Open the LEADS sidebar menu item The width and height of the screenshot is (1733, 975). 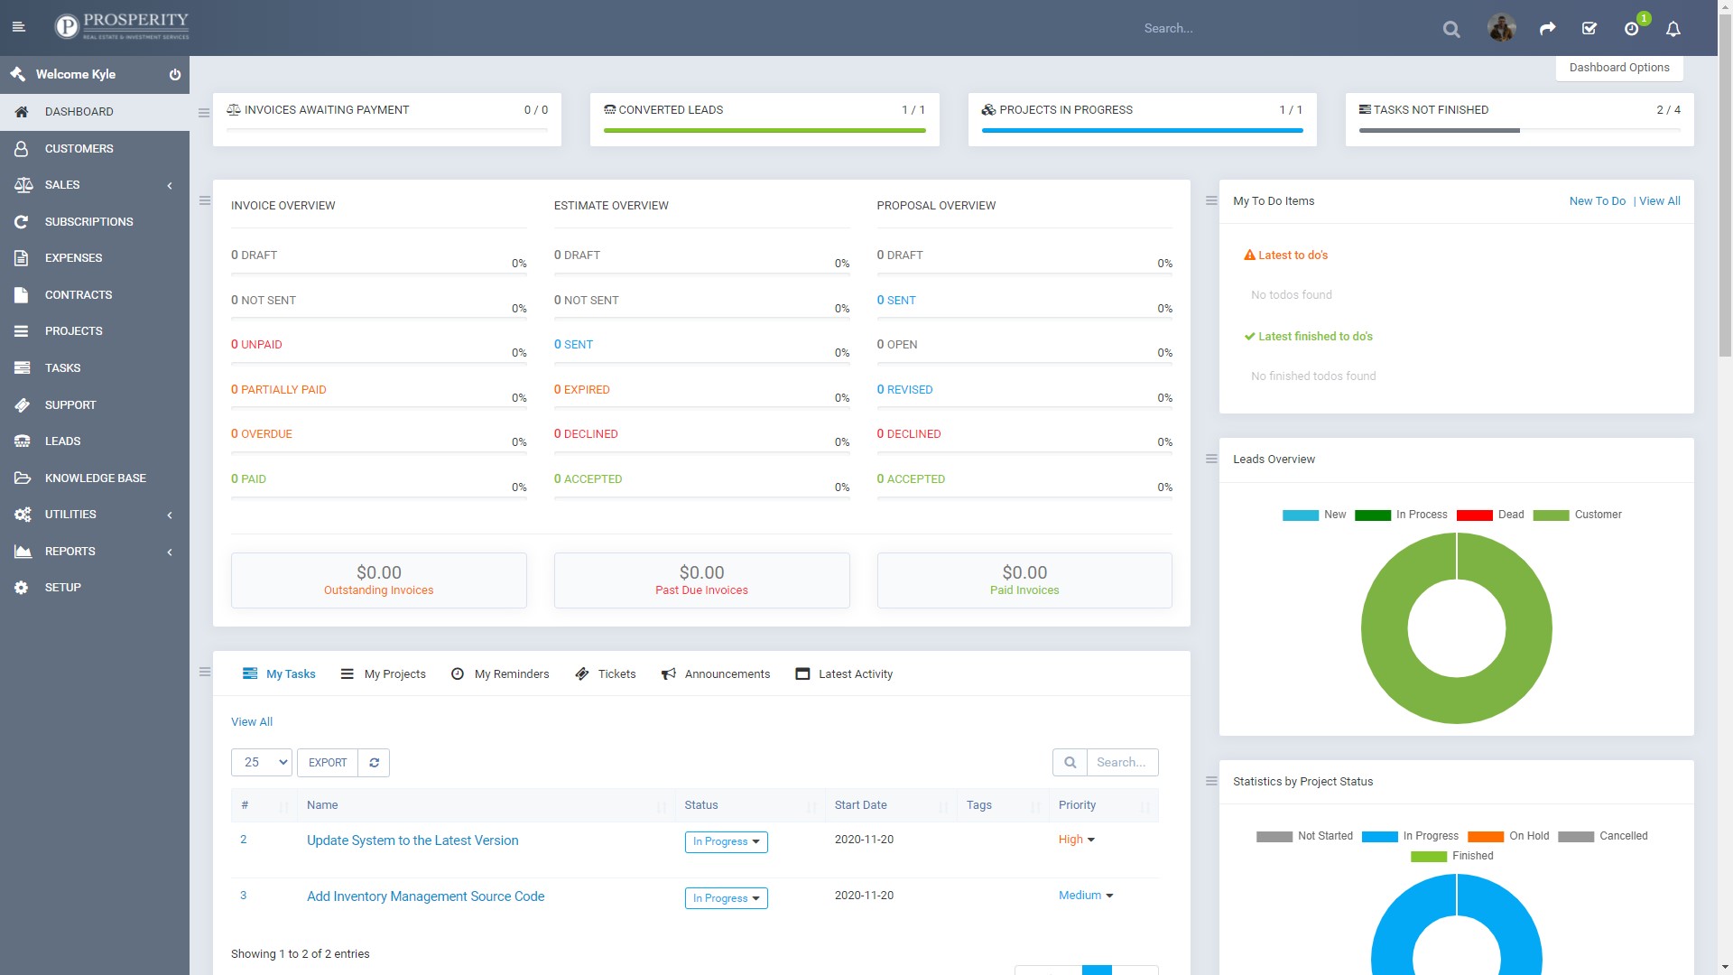coord(63,441)
